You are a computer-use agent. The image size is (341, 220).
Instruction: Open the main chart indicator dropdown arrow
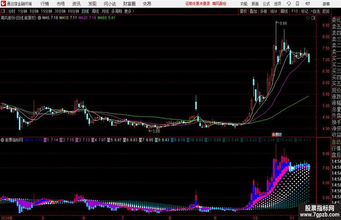pos(39,18)
